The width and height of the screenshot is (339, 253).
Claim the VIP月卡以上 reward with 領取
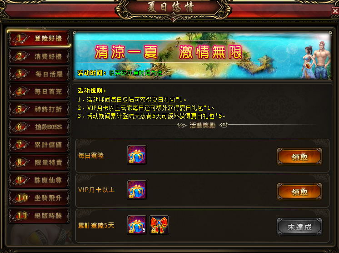click(299, 192)
